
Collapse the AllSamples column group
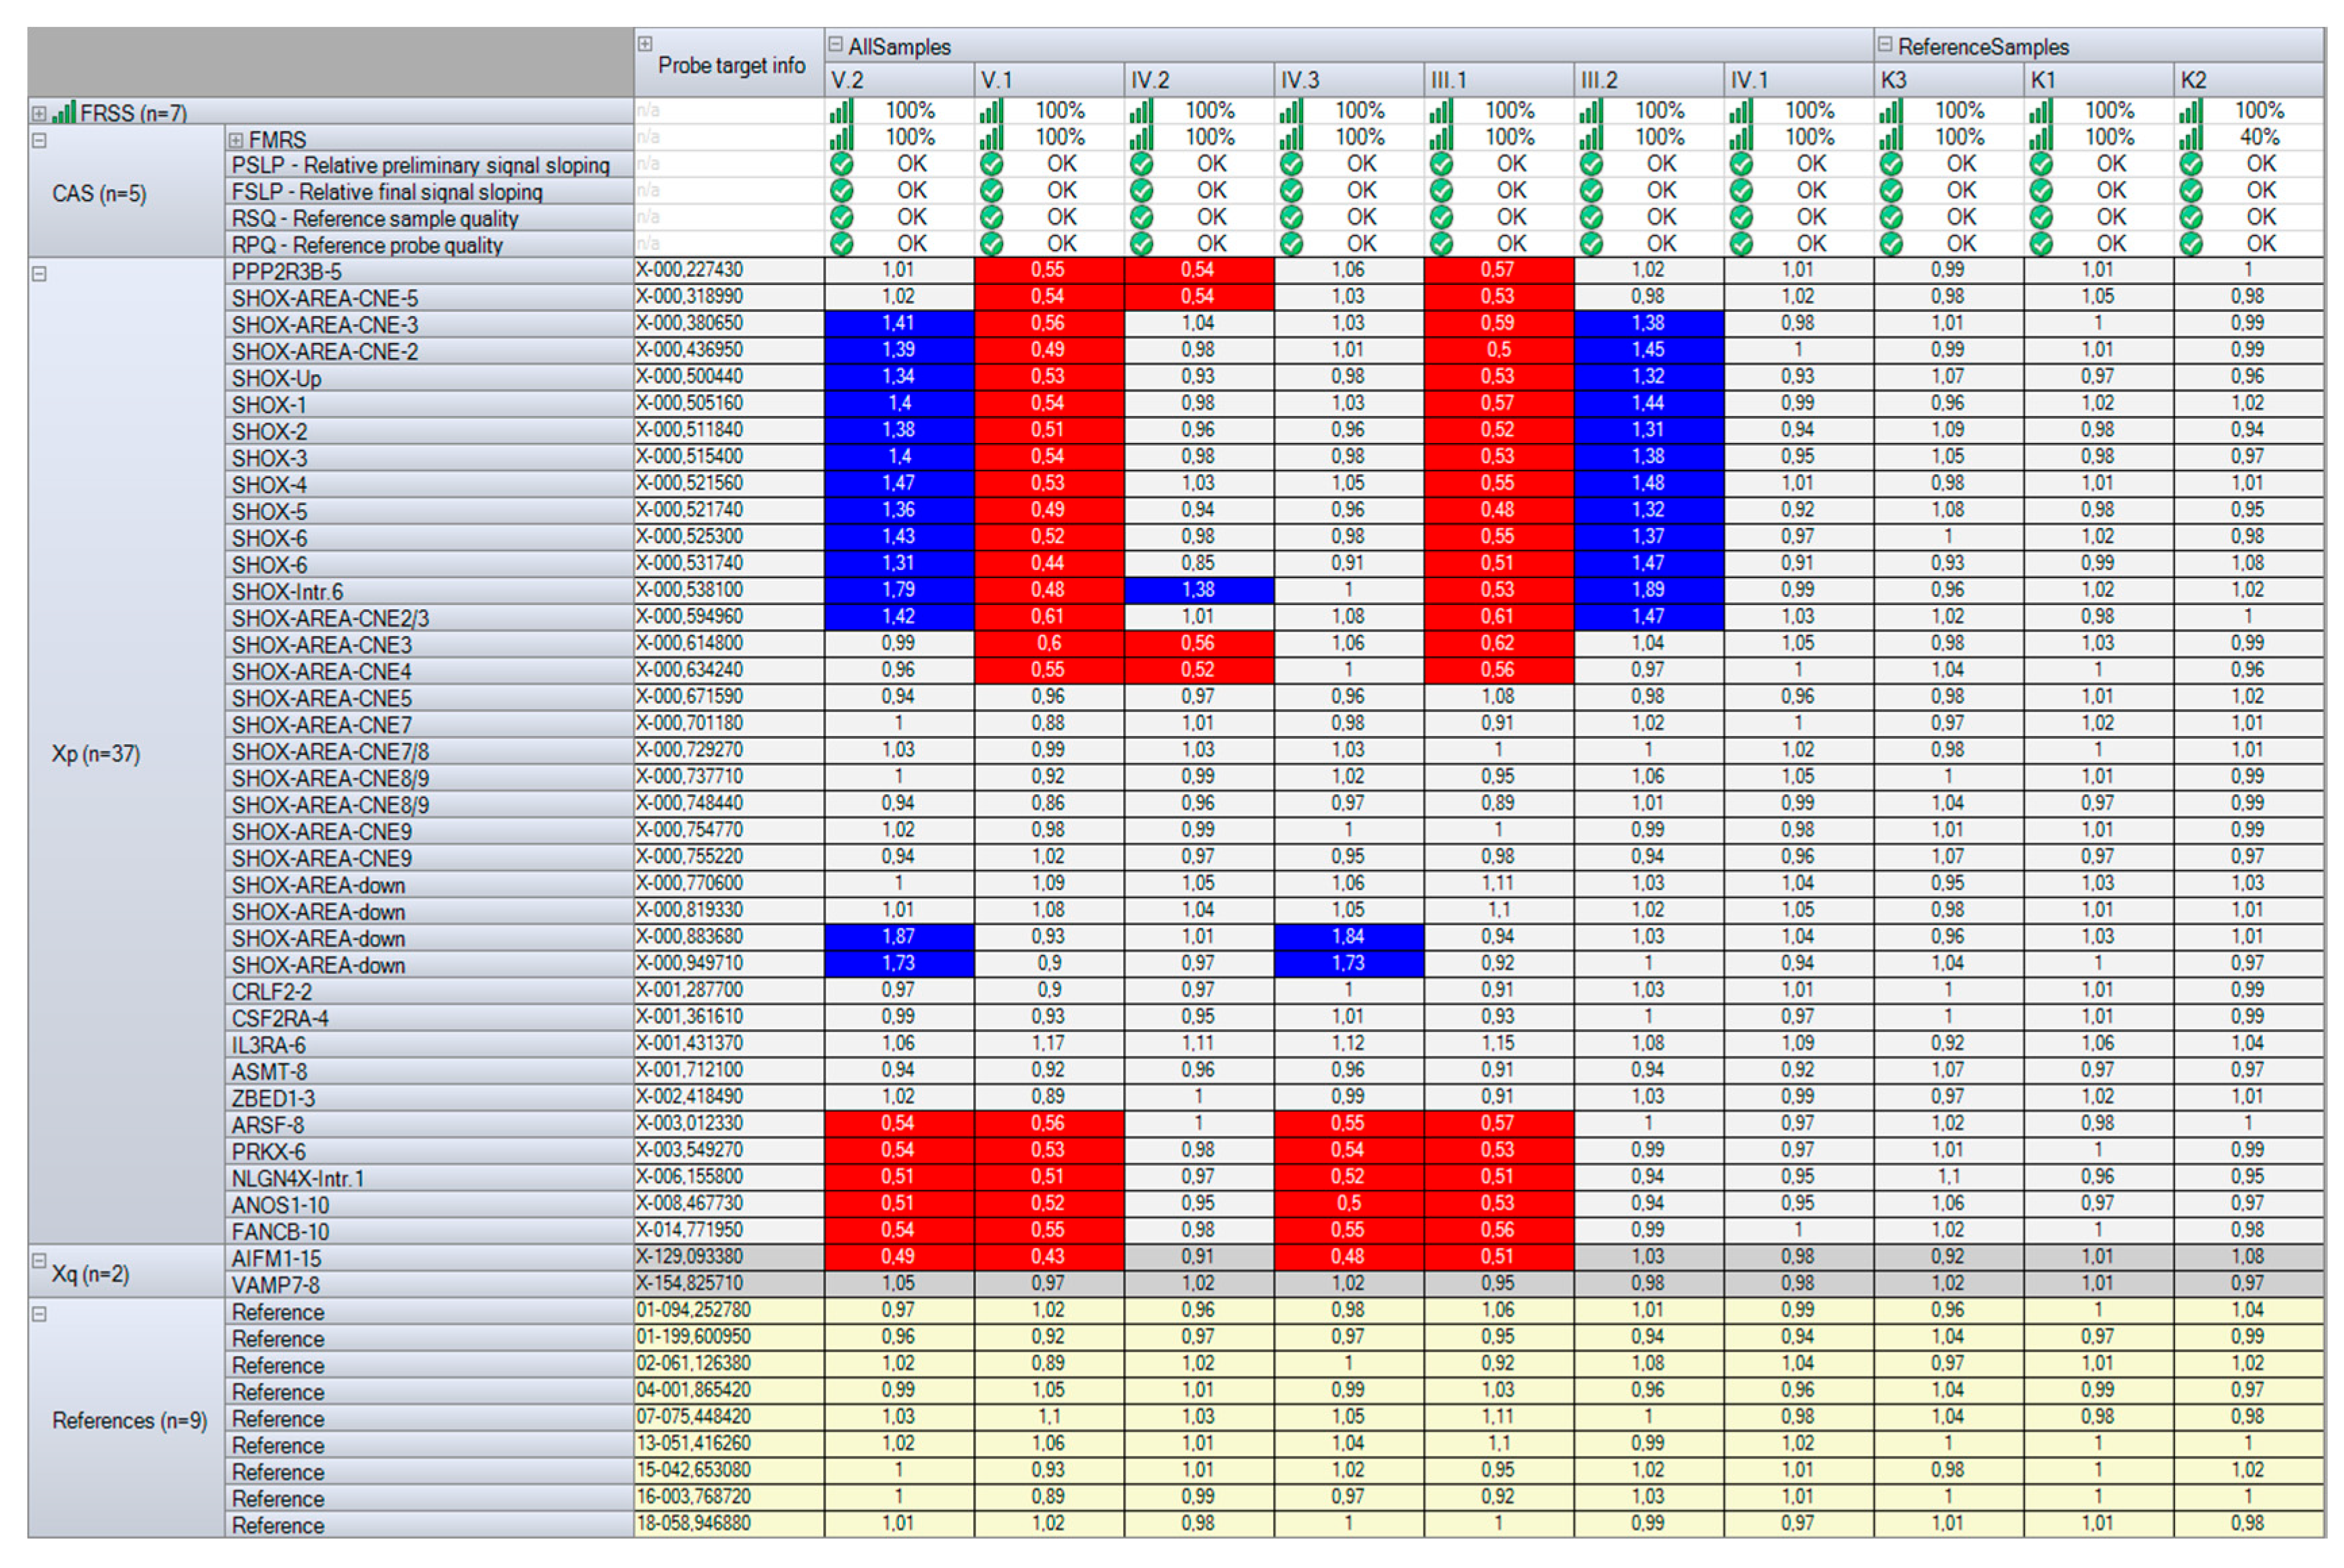[836, 44]
